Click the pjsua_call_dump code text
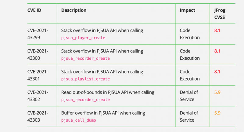The width and height of the screenshot is (244, 132). pos(78,120)
